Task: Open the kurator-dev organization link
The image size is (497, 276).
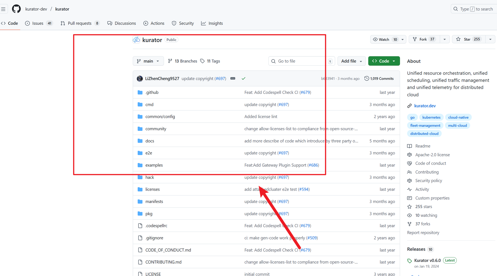Action: (36, 9)
